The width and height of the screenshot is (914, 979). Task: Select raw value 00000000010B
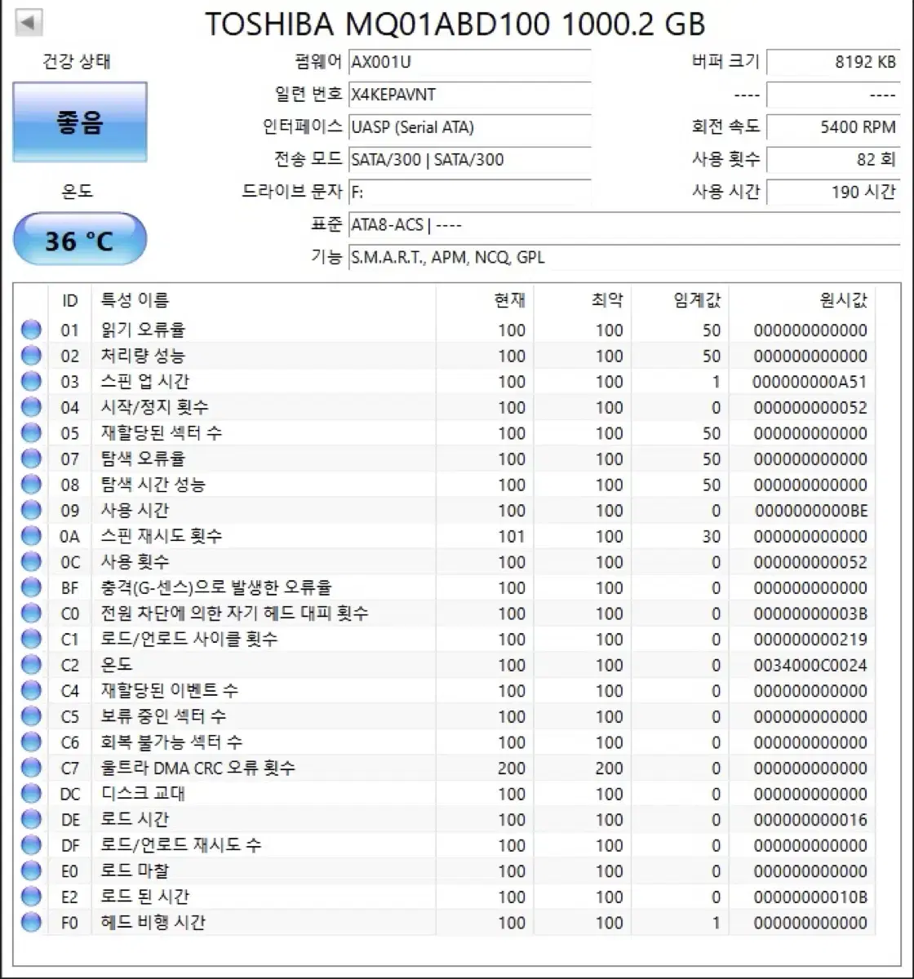click(810, 897)
